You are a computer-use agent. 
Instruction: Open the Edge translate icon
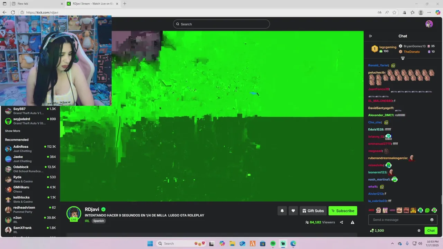[380, 12]
